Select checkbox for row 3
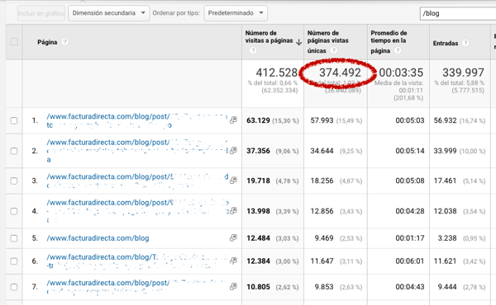 pyautogui.click(x=14, y=181)
